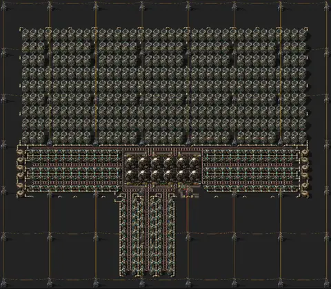This screenshot has height=289, width=331.
Task: Select the third reactor in the top row
Action: [x=157, y=162]
